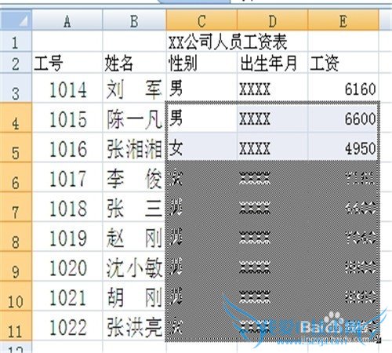Select column A header

[x=67, y=20]
